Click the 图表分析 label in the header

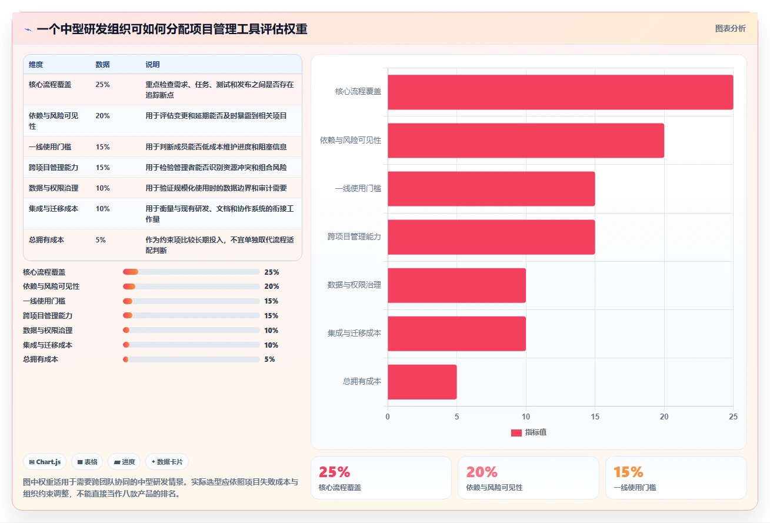(731, 29)
